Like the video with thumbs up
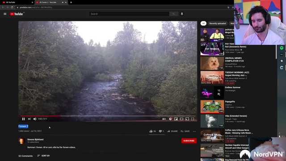The width and height of the screenshot is (286, 161). (152, 131)
